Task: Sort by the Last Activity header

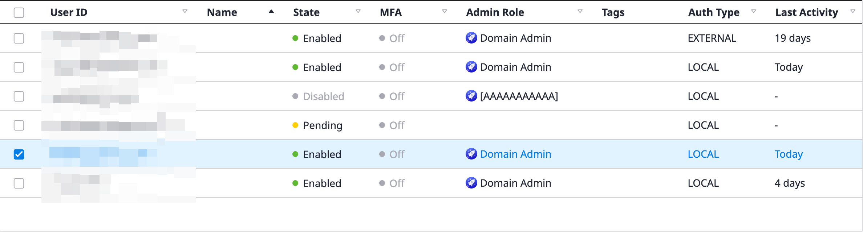Action: (x=806, y=12)
